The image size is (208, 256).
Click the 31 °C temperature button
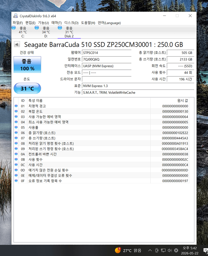27,88
